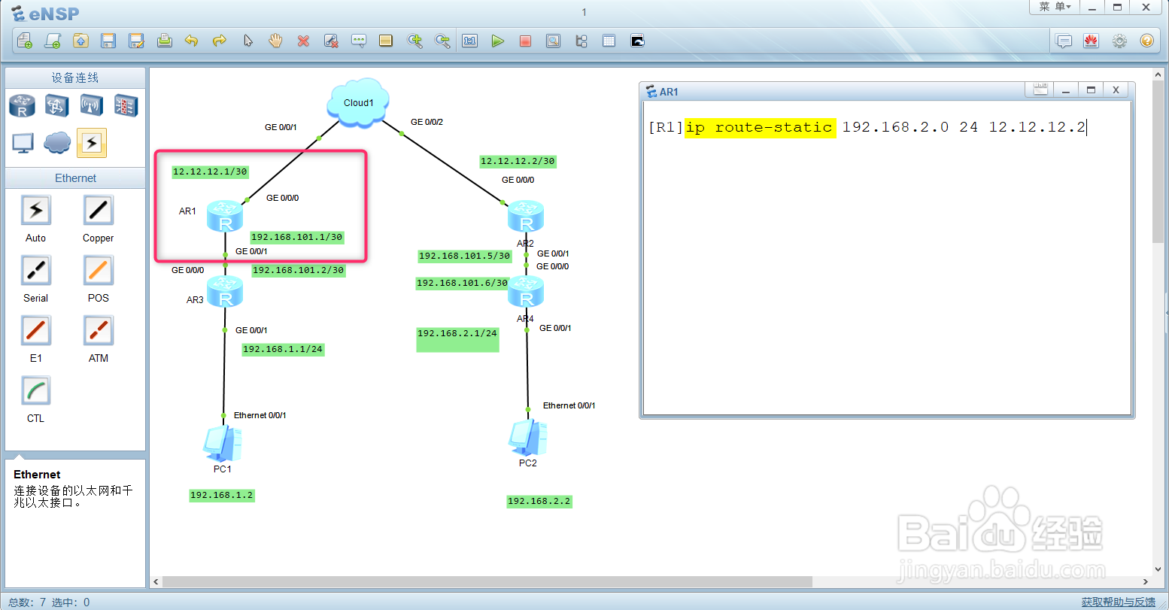Open the data capture tool
This screenshot has width=1169, height=610.
553,41
